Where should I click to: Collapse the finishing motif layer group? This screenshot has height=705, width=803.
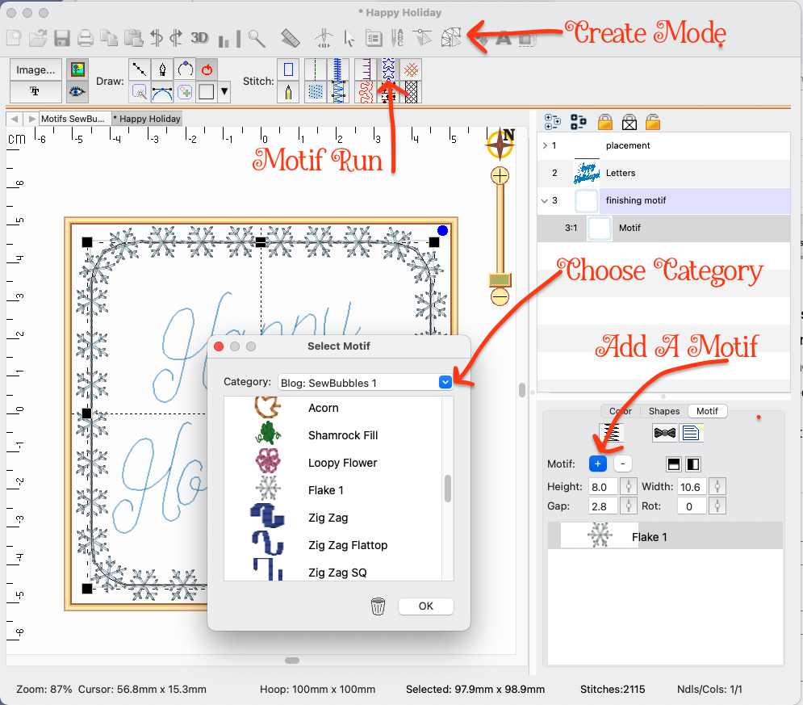pyautogui.click(x=544, y=201)
